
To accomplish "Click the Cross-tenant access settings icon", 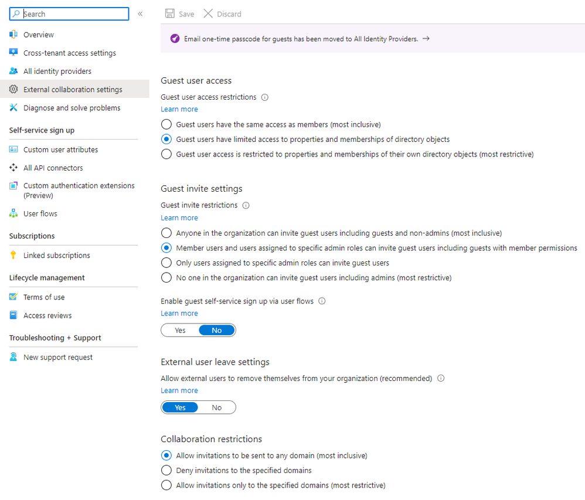I will [x=13, y=53].
